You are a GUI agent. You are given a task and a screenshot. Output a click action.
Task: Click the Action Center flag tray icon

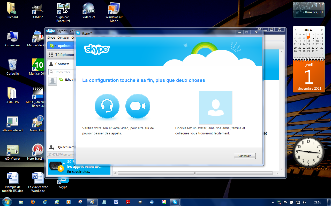[285, 202]
